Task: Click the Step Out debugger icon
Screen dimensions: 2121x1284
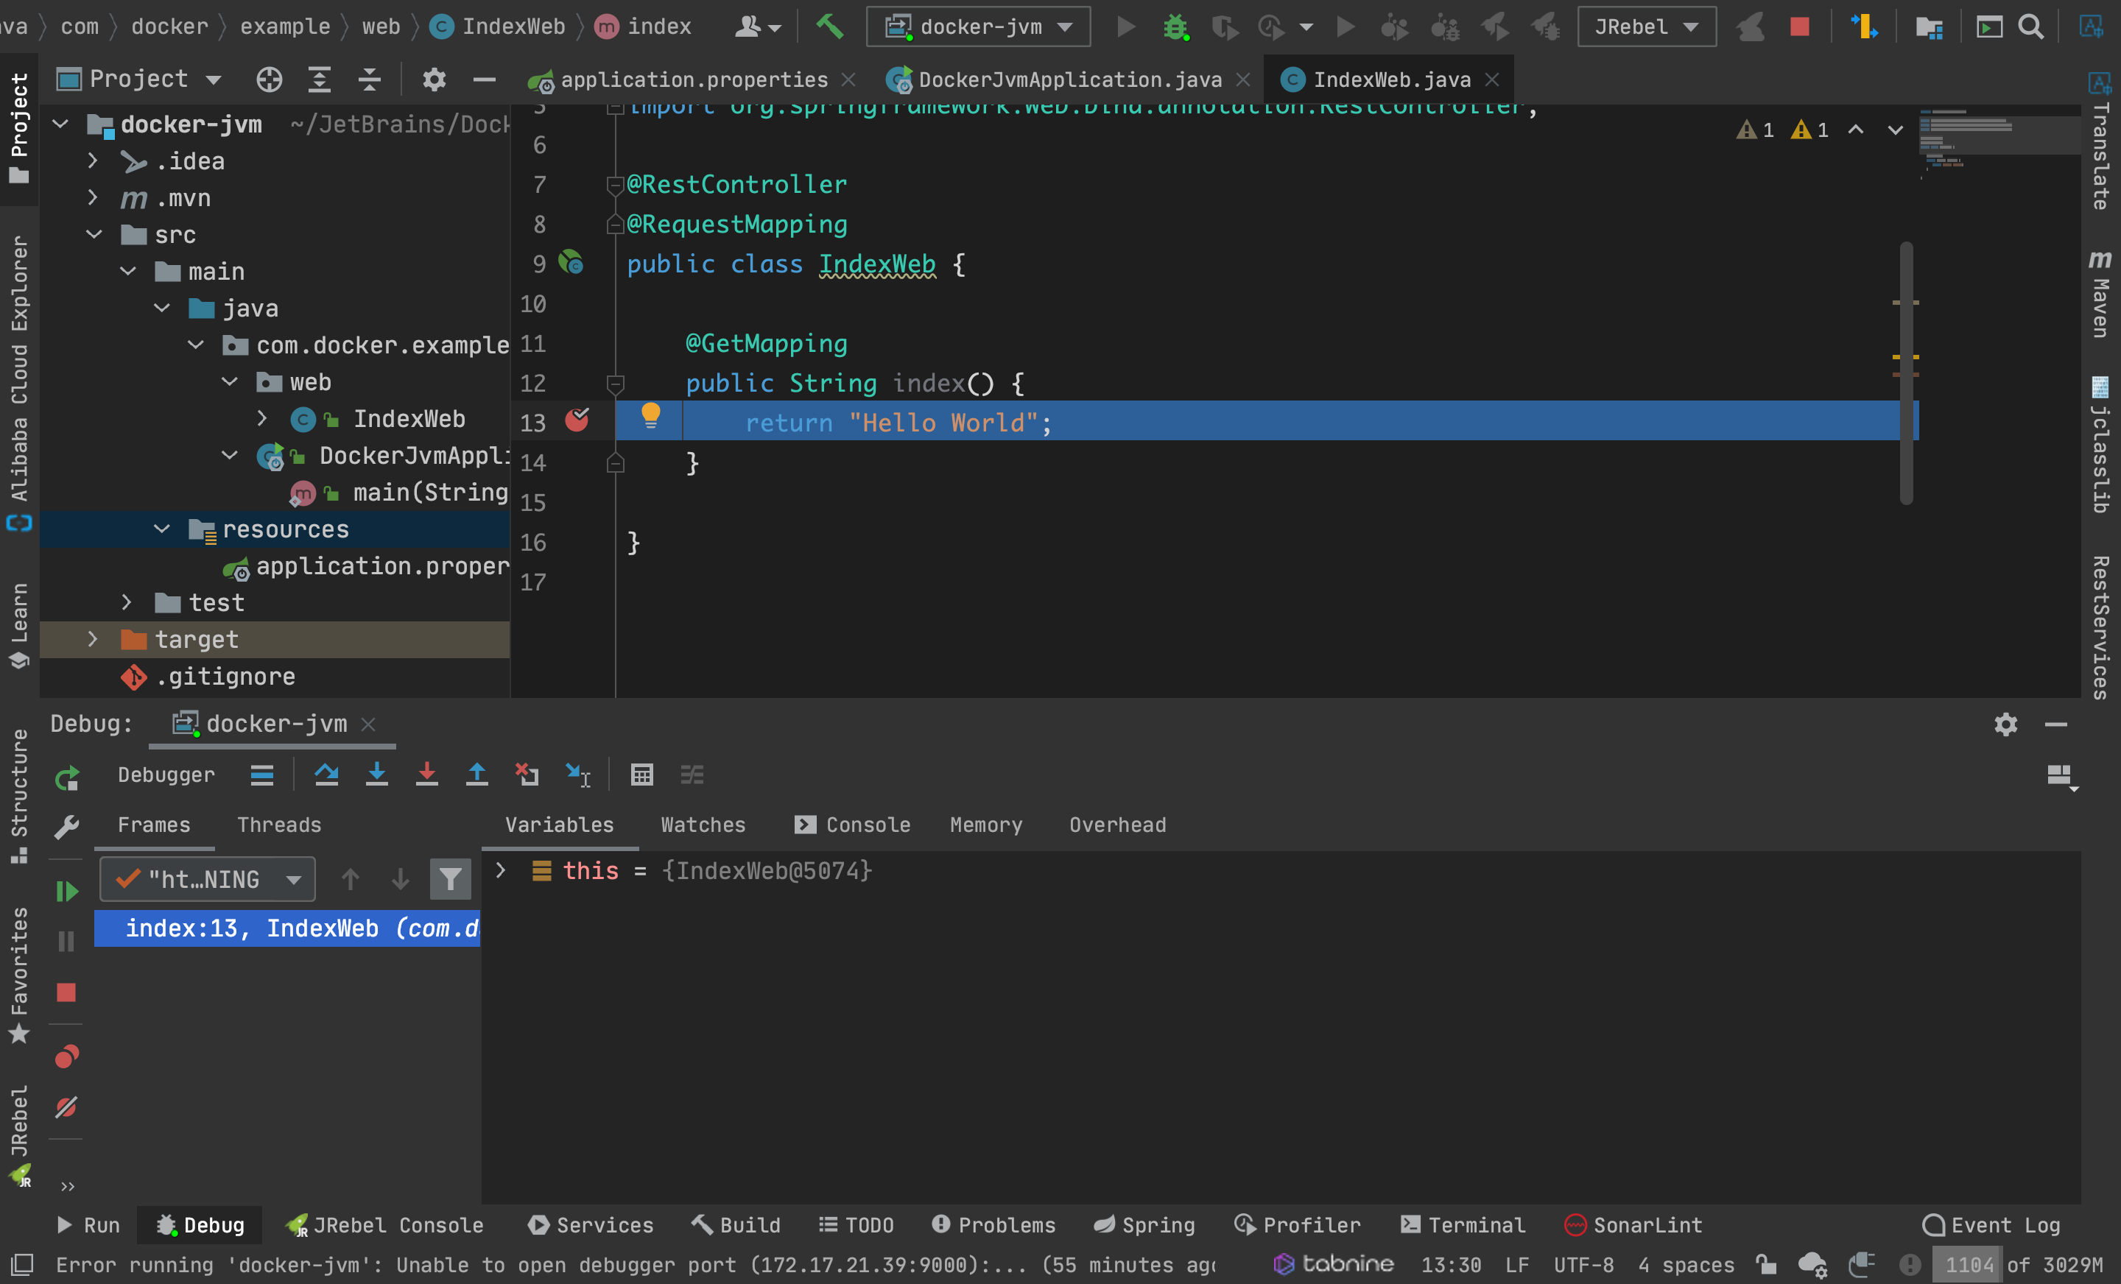Action: point(476,775)
